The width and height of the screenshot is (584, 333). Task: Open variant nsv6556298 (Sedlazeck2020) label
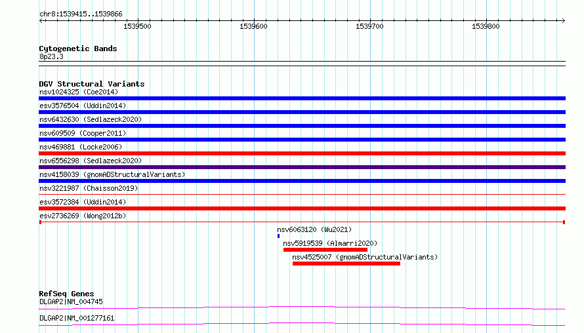91,161
